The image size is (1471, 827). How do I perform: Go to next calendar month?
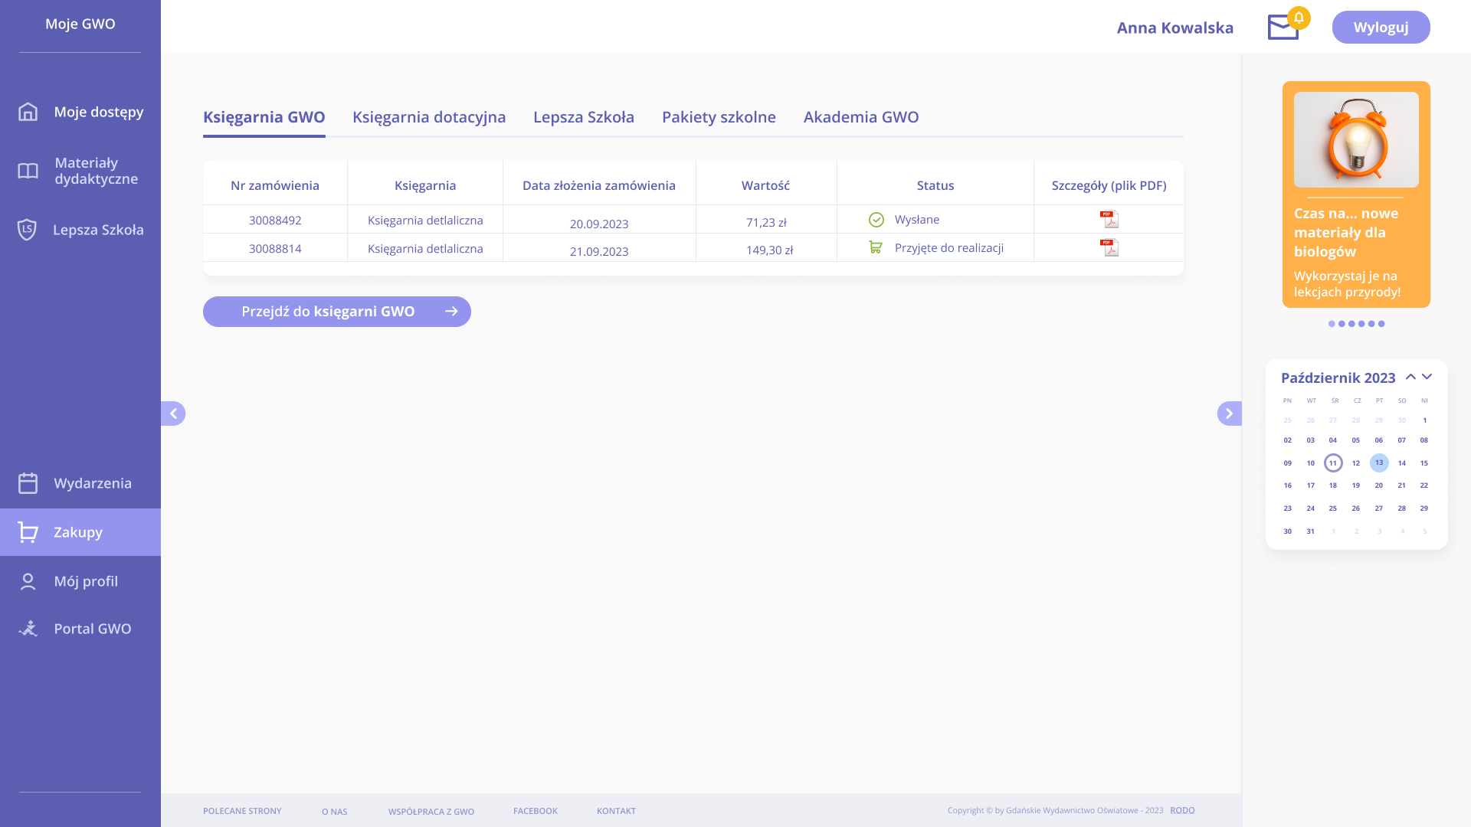(x=1427, y=377)
